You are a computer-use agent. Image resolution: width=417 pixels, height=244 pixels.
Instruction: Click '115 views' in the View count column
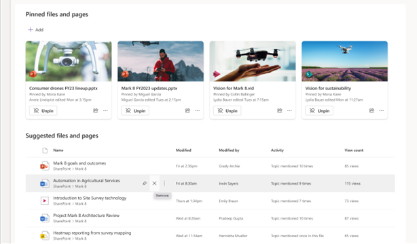[352, 184]
